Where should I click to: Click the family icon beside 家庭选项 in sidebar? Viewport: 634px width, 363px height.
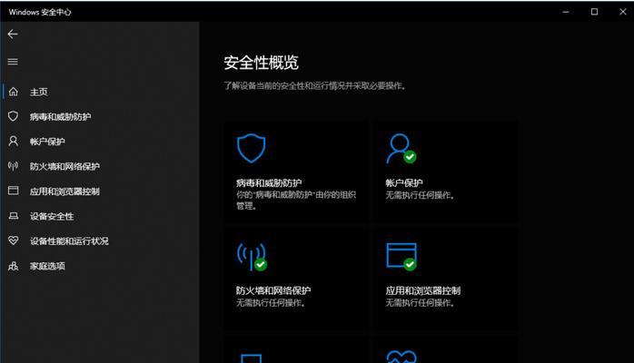tap(14, 266)
